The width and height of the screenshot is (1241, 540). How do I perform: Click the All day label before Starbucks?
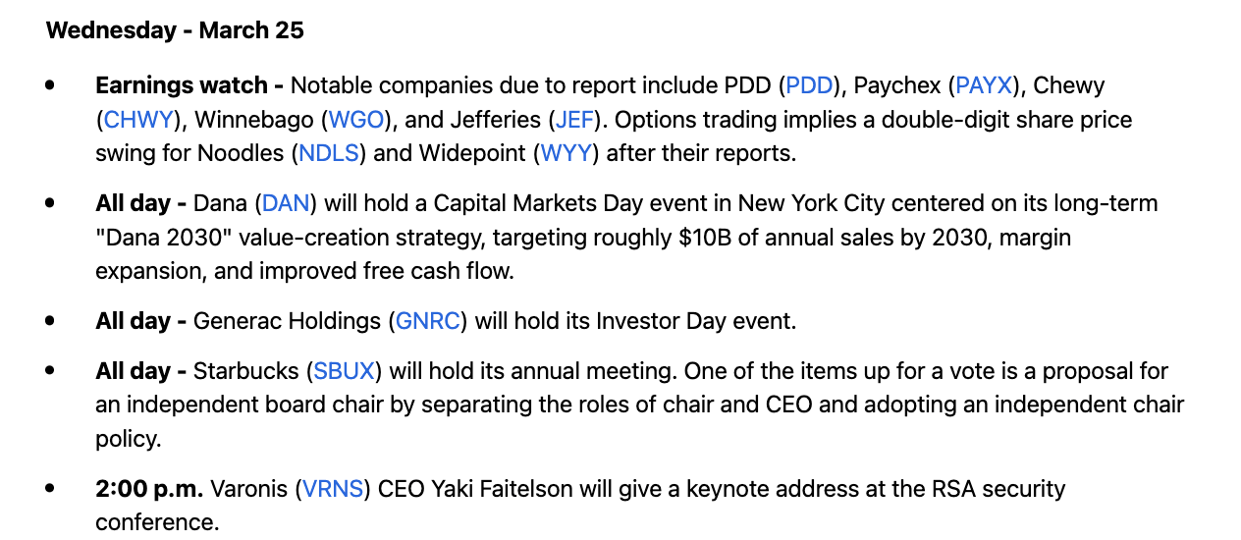point(140,372)
